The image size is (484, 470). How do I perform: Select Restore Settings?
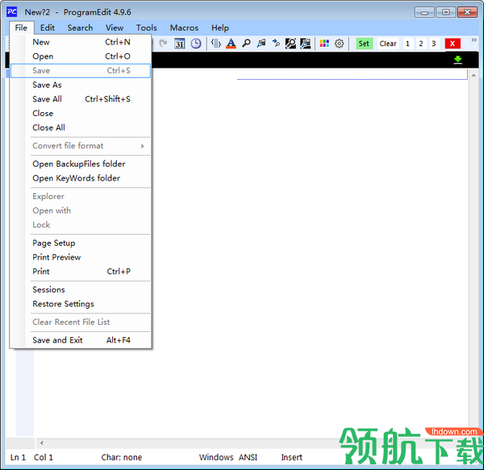(x=81, y=304)
